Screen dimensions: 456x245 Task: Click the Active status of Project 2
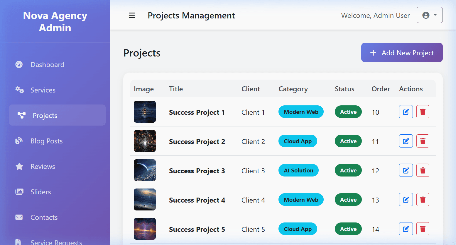[x=348, y=141]
